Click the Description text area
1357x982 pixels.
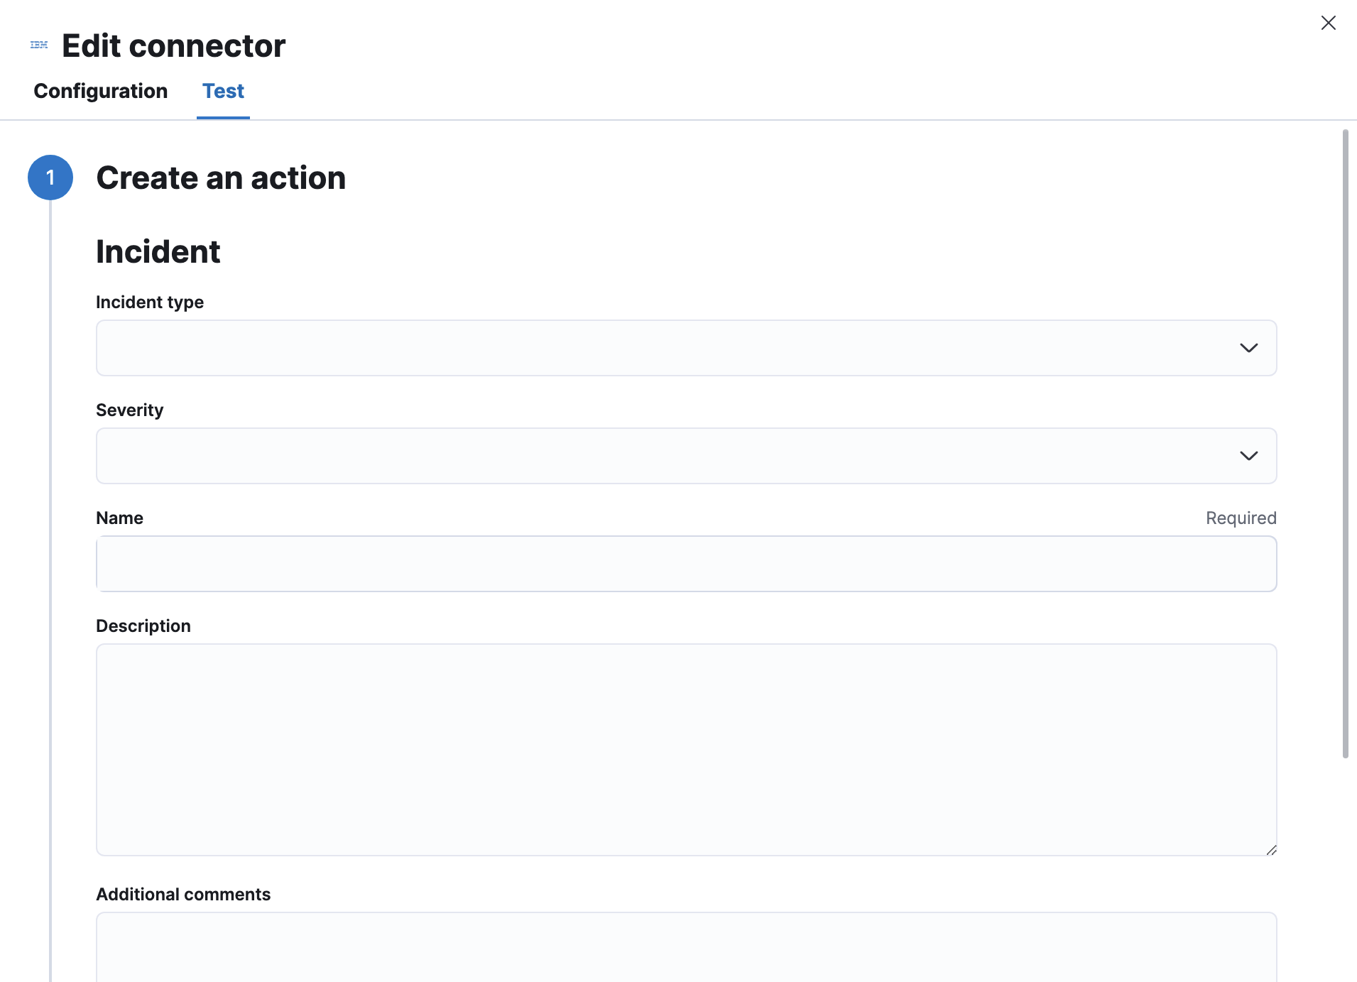686,749
